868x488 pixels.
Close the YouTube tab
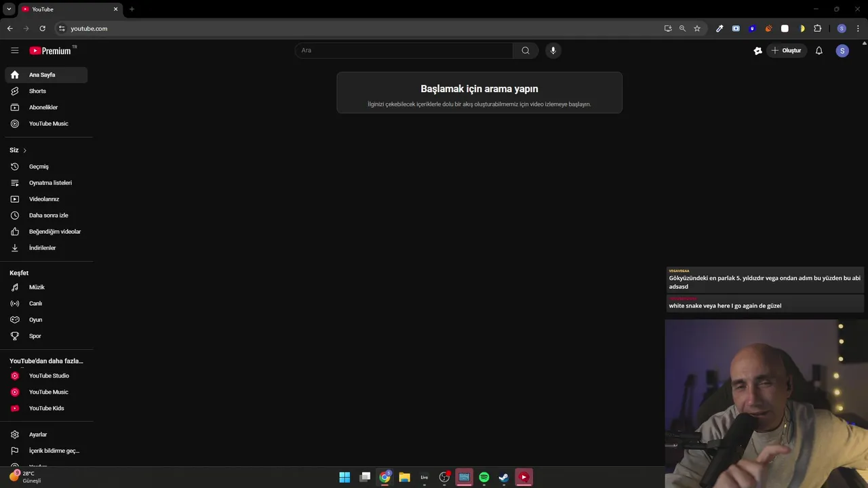point(115,9)
